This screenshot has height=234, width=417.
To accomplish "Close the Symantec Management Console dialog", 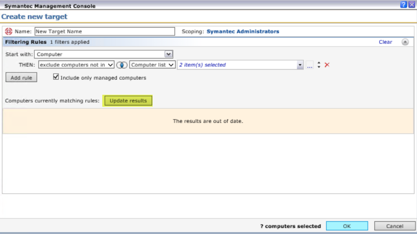I will point(412,5).
